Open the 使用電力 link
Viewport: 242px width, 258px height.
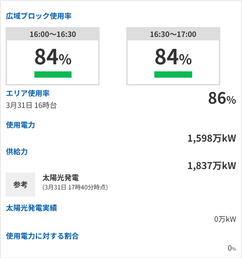(x=21, y=125)
